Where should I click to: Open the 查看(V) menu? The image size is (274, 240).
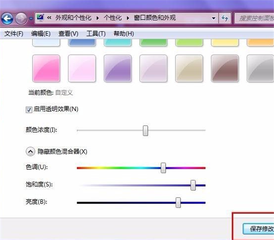pyautogui.click(x=68, y=34)
